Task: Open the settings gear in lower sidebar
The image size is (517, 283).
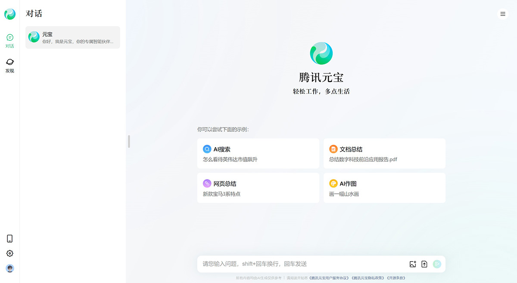Action: pos(10,253)
